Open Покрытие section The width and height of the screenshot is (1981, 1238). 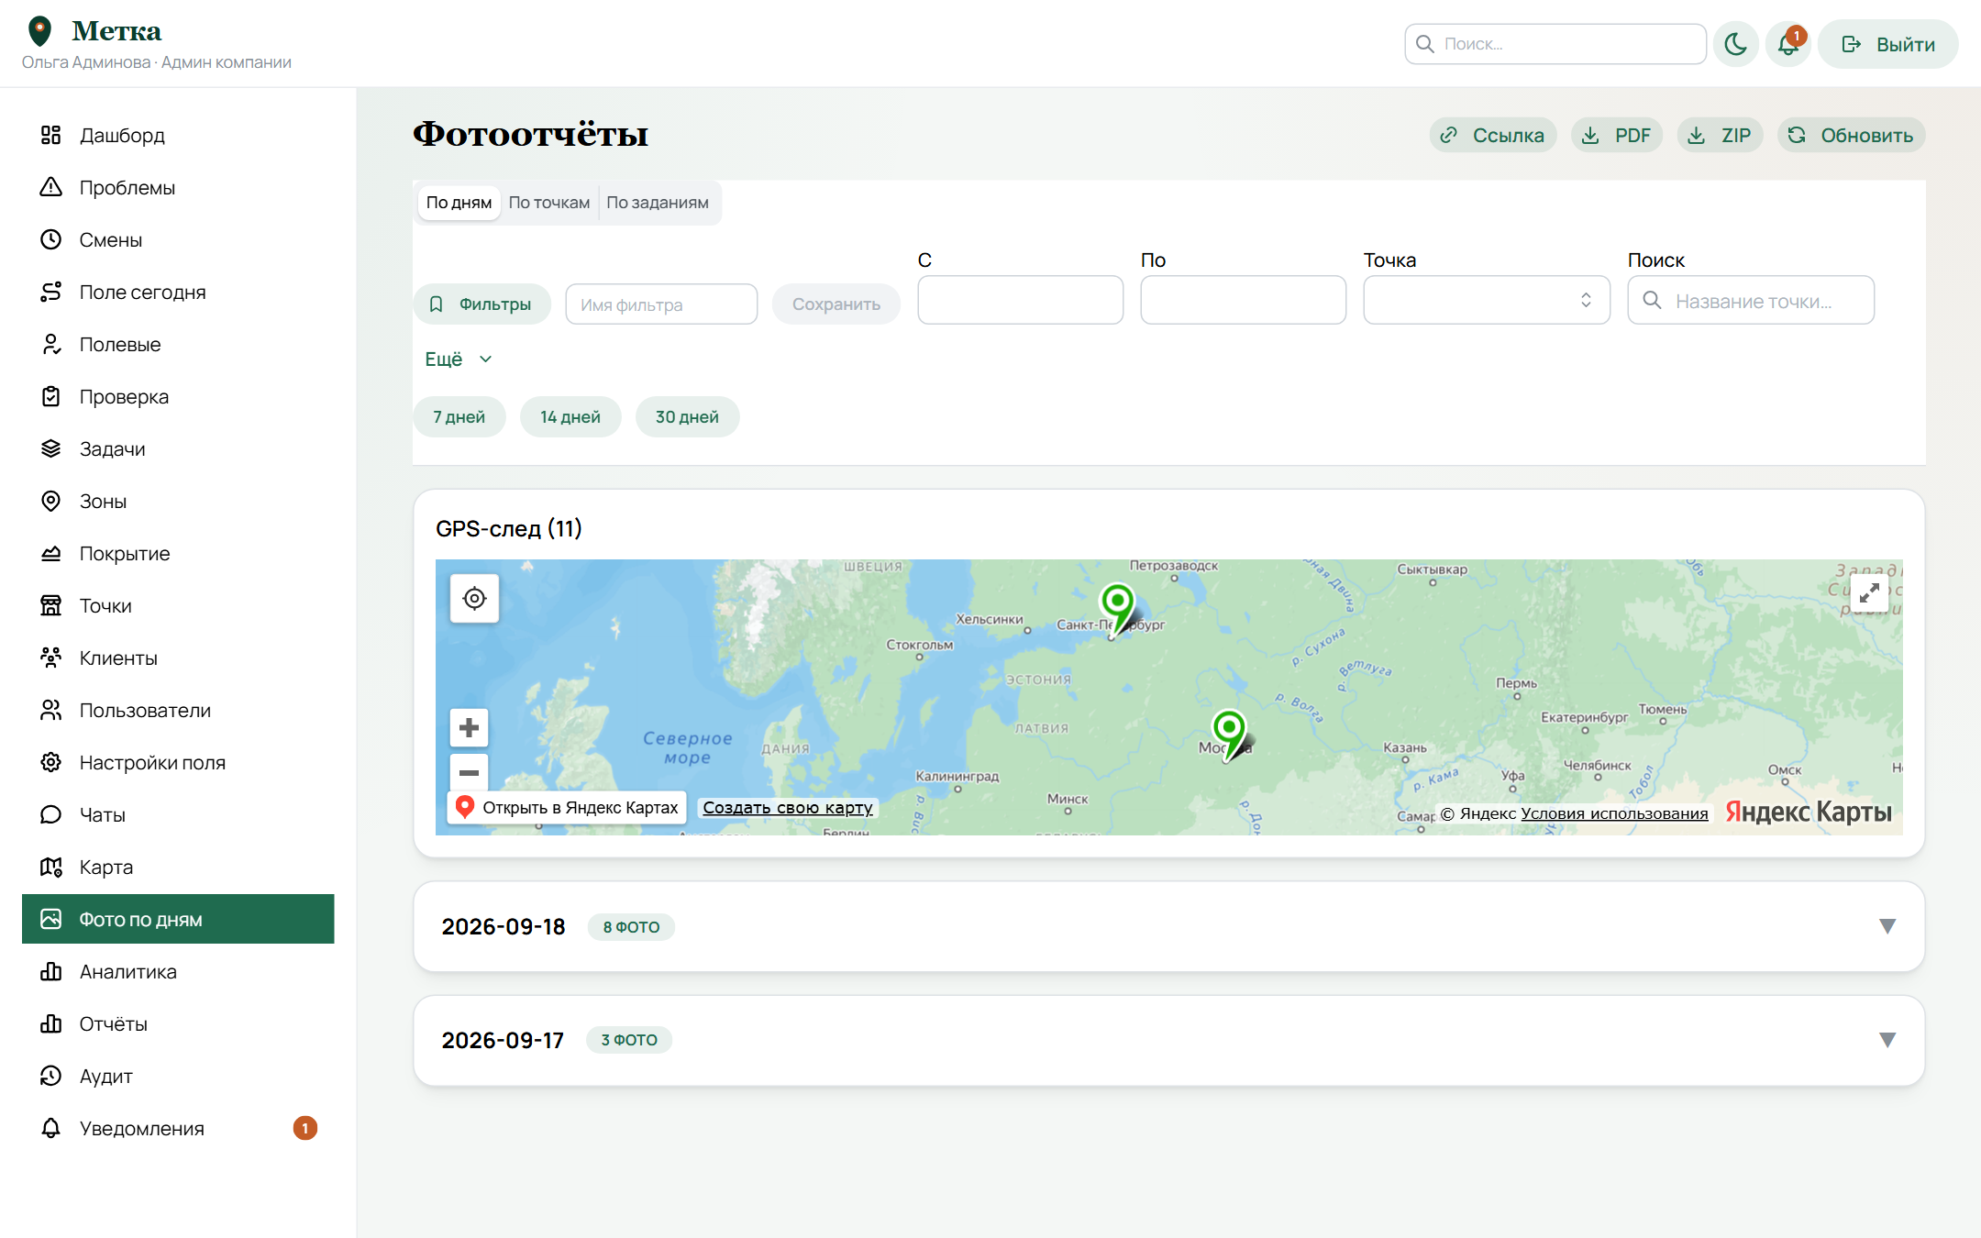(178, 553)
